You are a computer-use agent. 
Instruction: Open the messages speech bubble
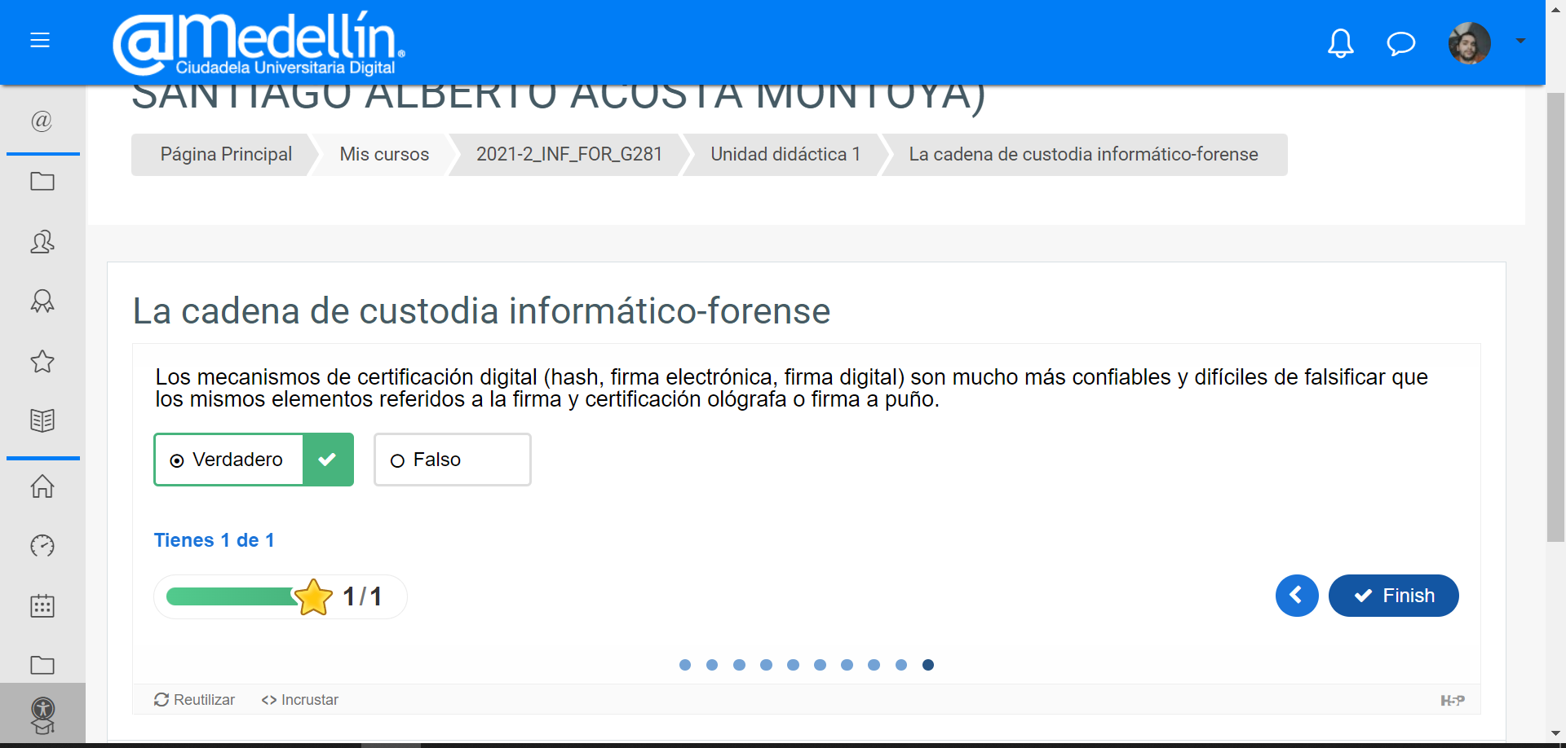click(1400, 42)
